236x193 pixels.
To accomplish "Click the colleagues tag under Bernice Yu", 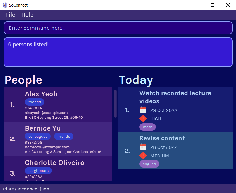I will [38, 136].
